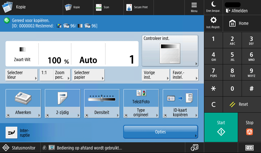The image size is (261, 153).
Task: Toggle Zwart-Wit color mode setting
Action: (x=22, y=54)
